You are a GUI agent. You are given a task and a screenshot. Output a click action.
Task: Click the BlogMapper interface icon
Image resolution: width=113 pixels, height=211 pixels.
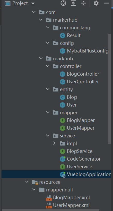pos(63,120)
